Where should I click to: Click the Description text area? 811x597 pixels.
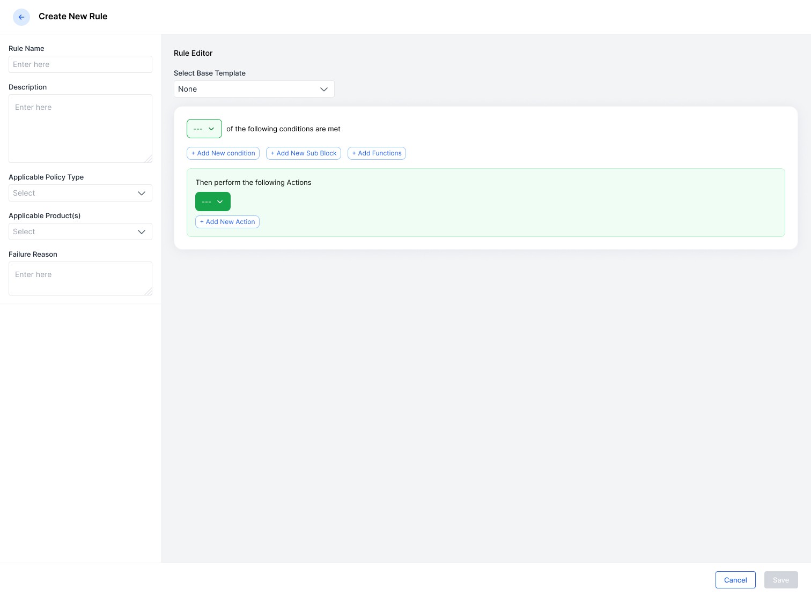80,129
